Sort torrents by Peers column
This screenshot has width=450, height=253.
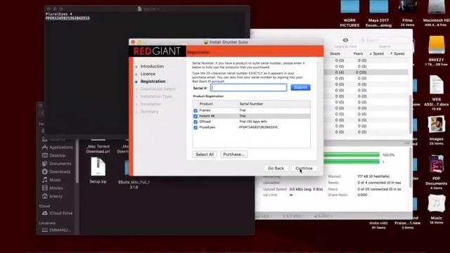[x=358, y=53]
